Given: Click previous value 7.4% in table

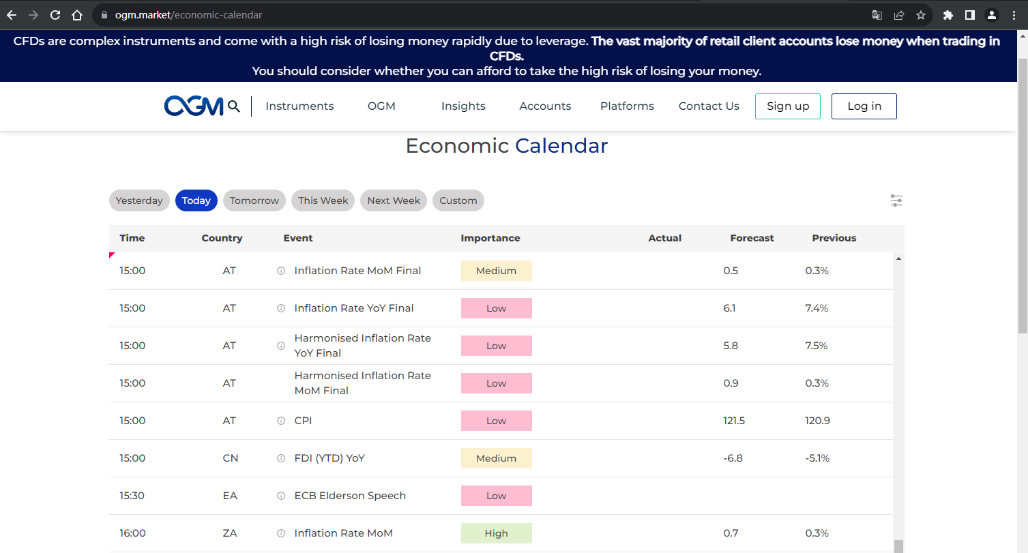Looking at the screenshot, I should 817,308.
